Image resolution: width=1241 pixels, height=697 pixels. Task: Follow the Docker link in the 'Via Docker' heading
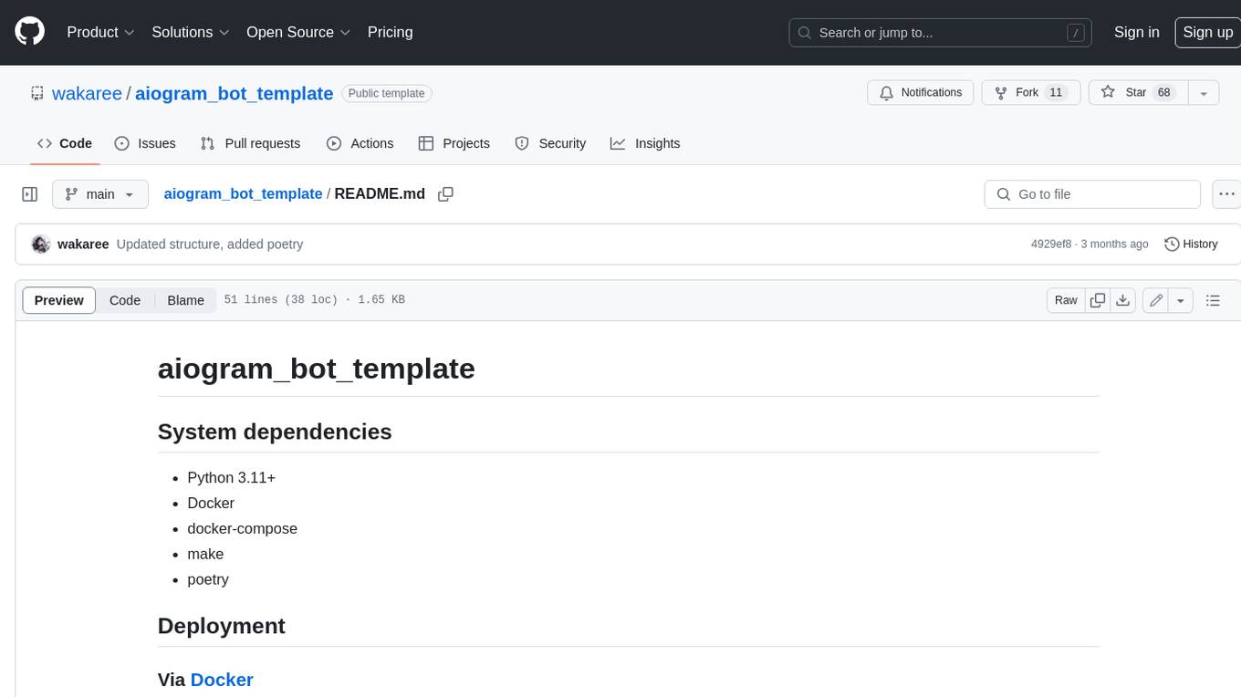tap(222, 680)
